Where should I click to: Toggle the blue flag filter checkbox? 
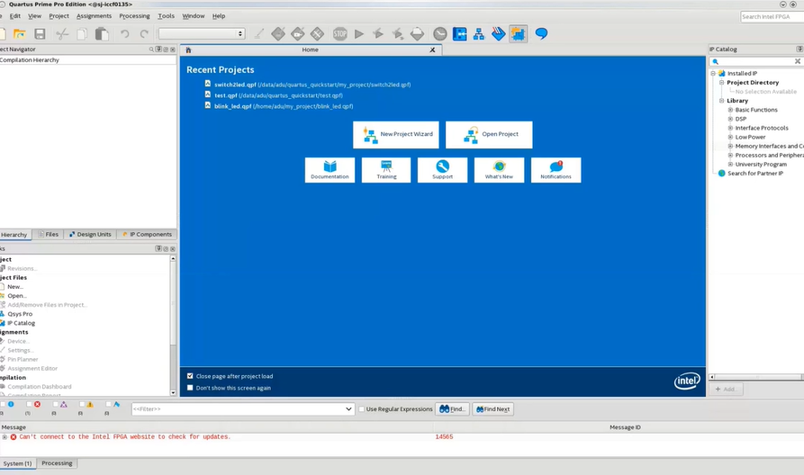[108, 404]
